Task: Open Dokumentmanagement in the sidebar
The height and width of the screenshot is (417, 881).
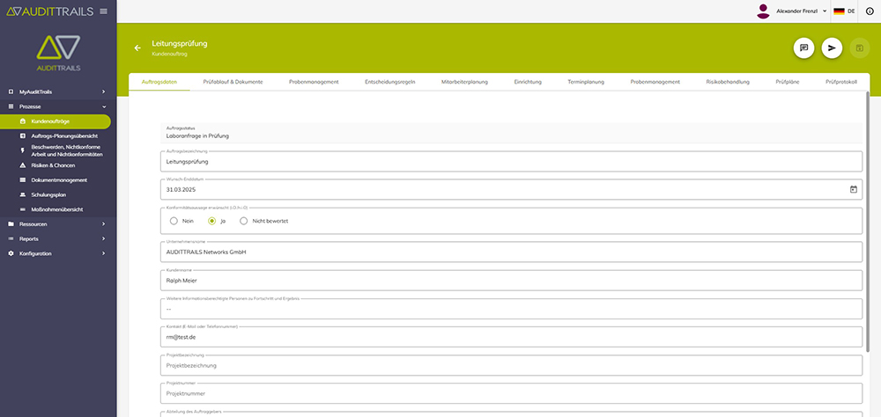Action: coord(58,179)
